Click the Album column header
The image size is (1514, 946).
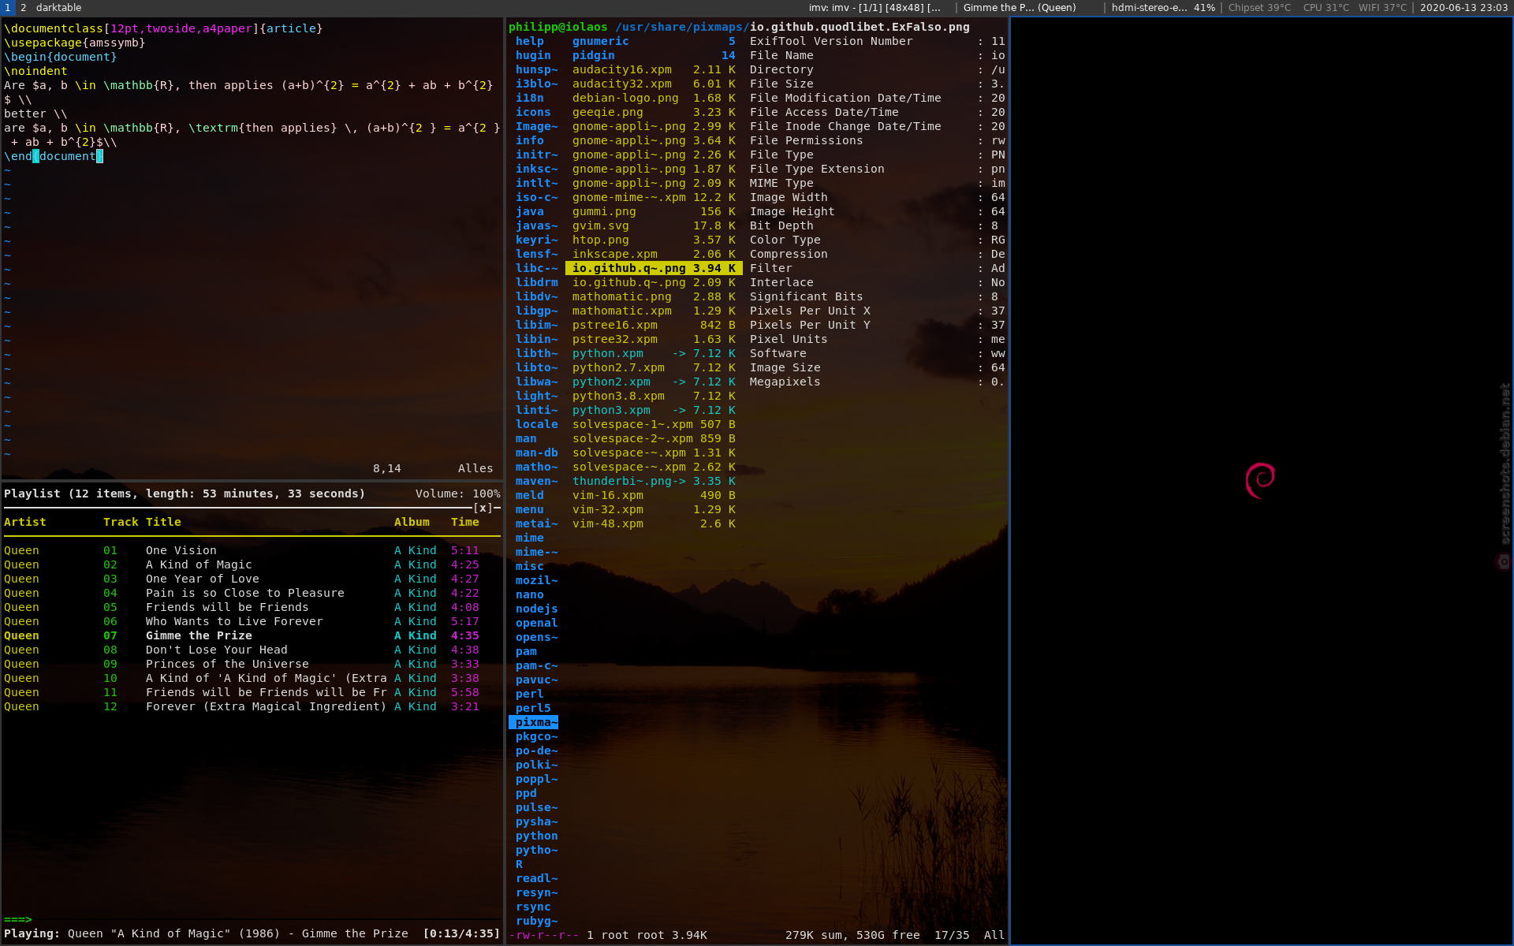[412, 522]
